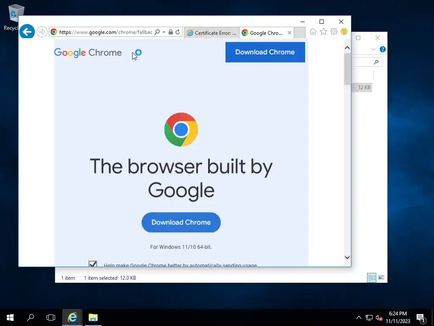The height and width of the screenshot is (326, 434).
Task: Click the security lock icon in address bar
Action: tap(171, 32)
